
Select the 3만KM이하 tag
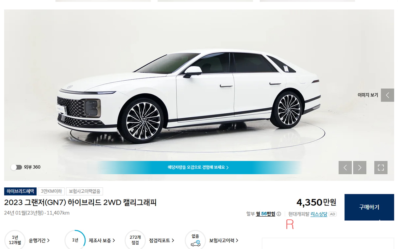click(x=51, y=191)
